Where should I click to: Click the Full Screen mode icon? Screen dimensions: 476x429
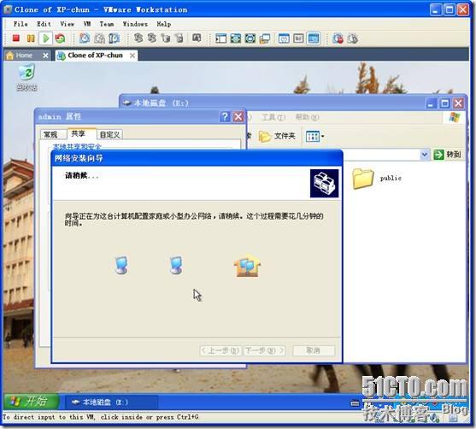250,38
